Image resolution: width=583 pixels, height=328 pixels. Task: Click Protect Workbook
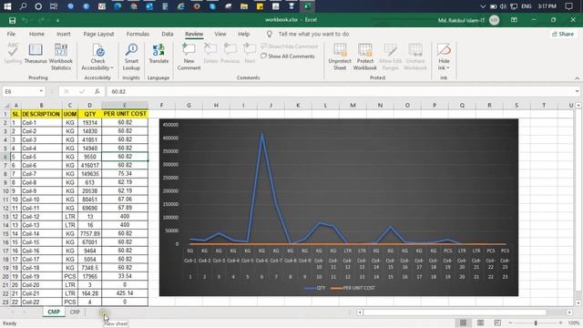(x=364, y=56)
